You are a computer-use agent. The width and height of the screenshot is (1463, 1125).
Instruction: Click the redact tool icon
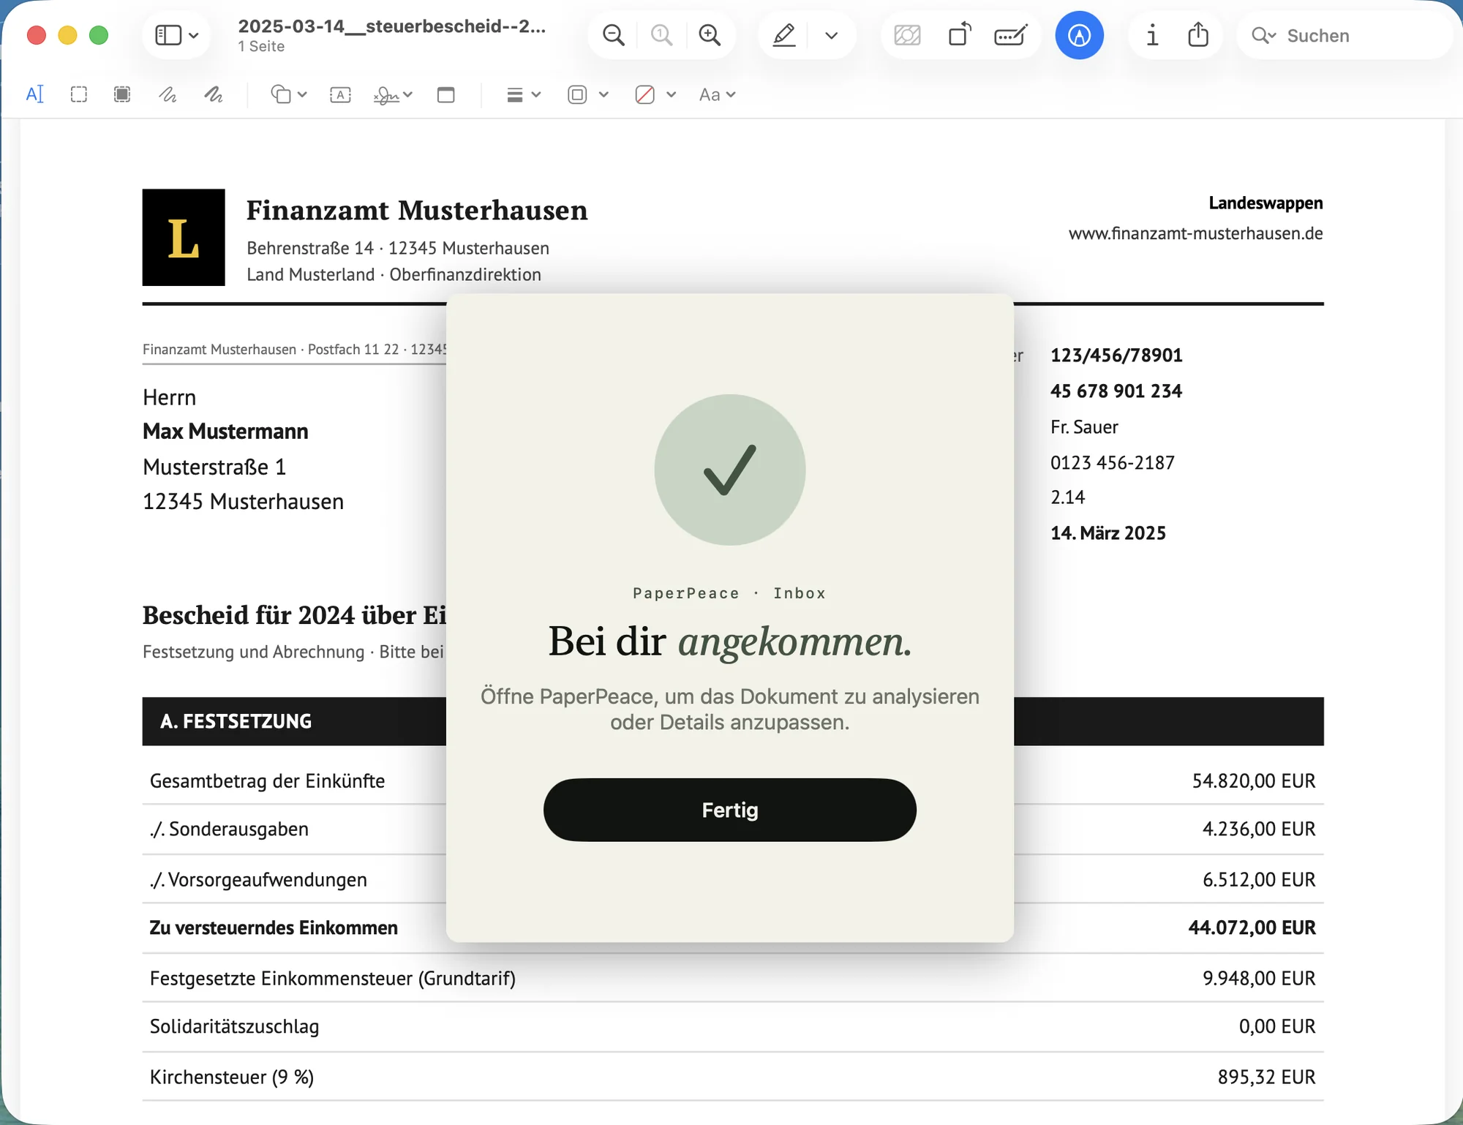907,35
